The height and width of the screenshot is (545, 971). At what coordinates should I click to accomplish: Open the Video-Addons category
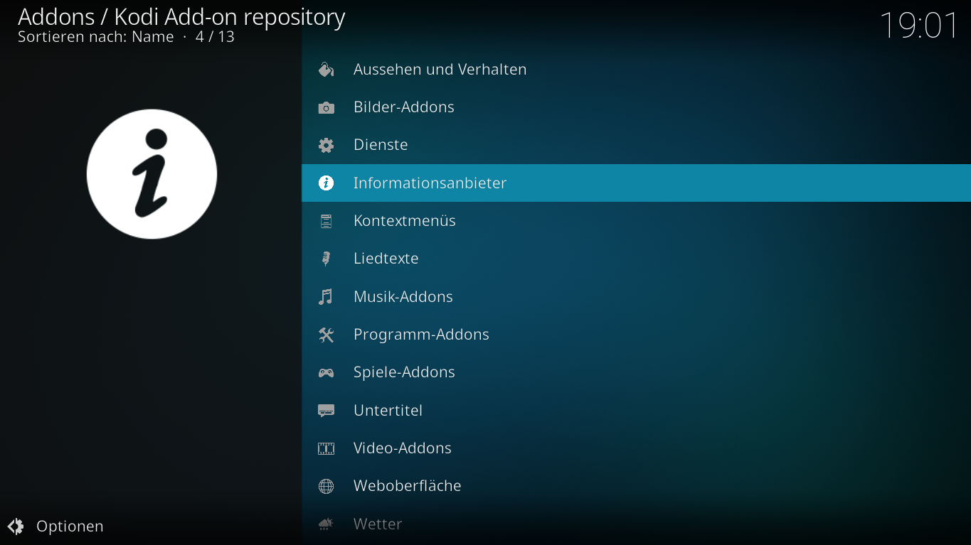[x=636, y=448]
